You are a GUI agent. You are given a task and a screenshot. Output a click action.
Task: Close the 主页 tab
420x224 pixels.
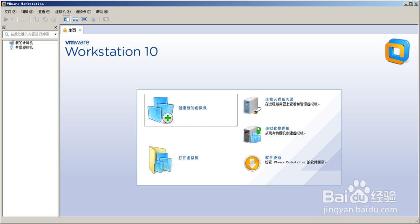(x=80, y=30)
